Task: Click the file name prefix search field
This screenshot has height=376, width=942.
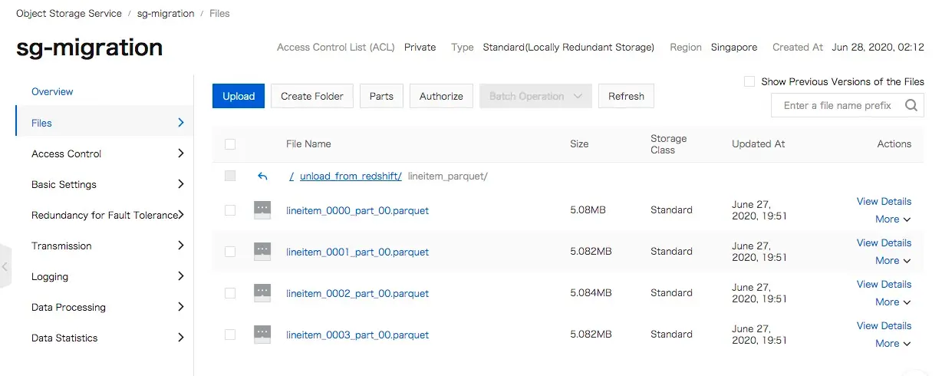Action: 838,105
